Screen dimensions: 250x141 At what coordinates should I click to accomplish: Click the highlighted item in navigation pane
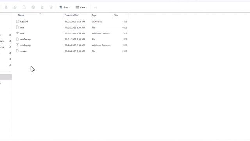tap(6, 77)
